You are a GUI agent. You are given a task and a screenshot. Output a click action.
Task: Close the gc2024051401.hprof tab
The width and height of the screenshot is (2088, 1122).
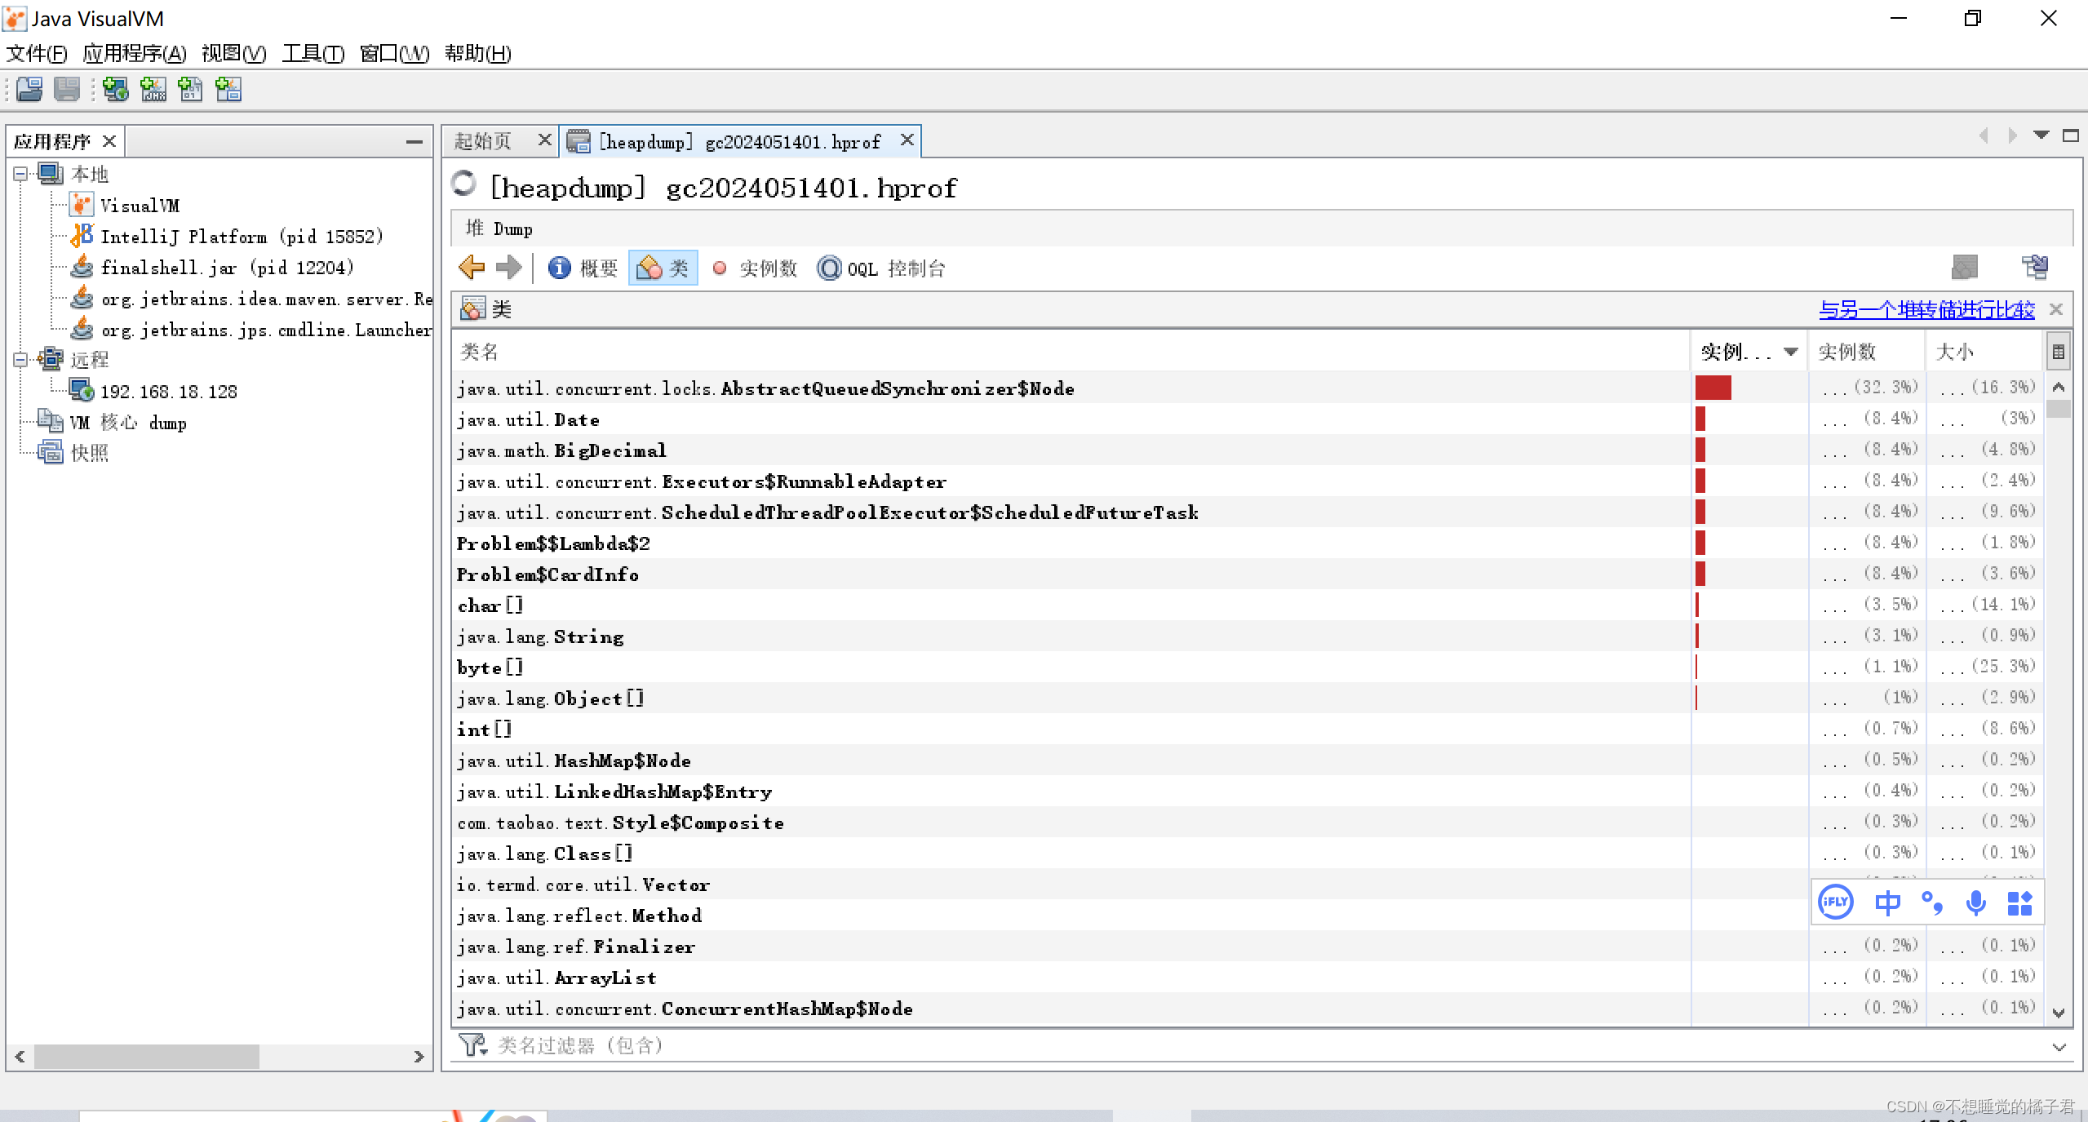coord(907,140)
